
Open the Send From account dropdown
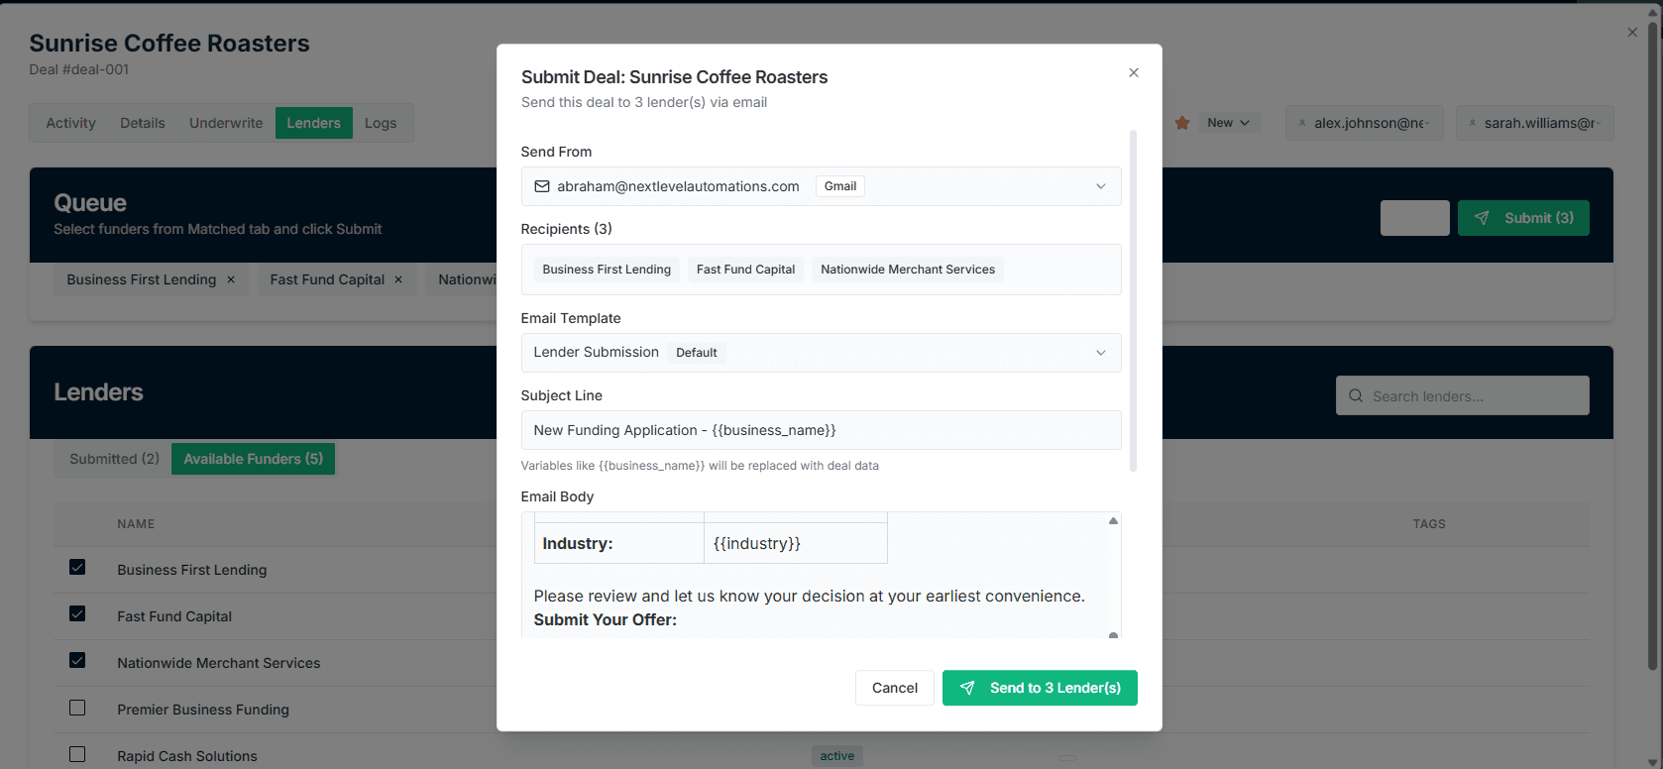[x=1100, y=186]
